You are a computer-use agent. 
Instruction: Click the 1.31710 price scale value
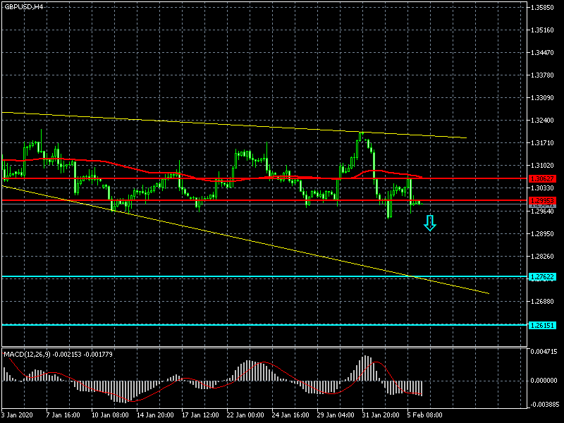542,143
